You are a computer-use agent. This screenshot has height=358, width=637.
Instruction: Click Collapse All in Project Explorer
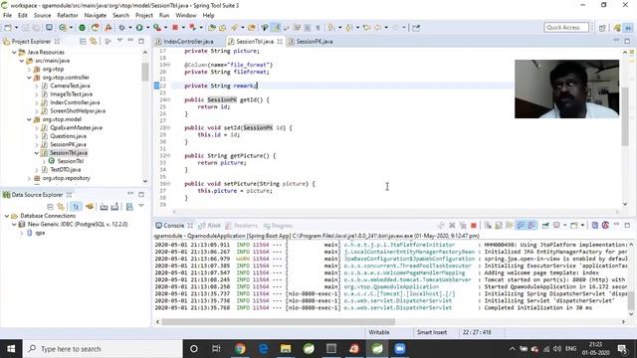click(83, 41)
